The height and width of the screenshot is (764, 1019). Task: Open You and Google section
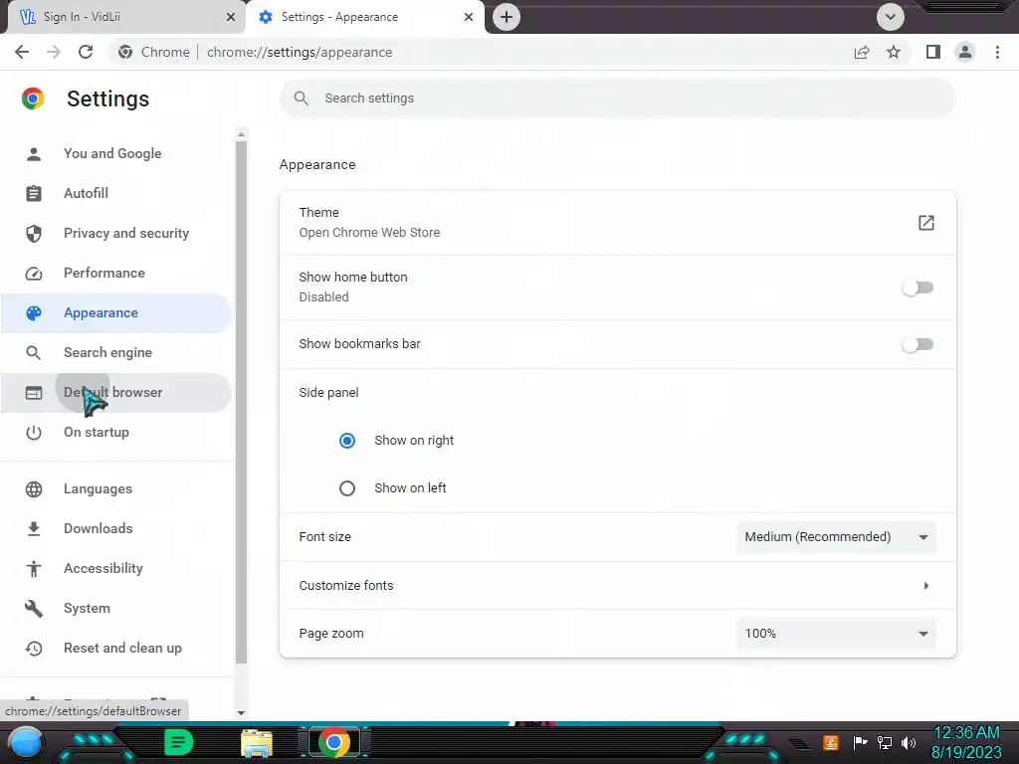[x=116, y=154]
